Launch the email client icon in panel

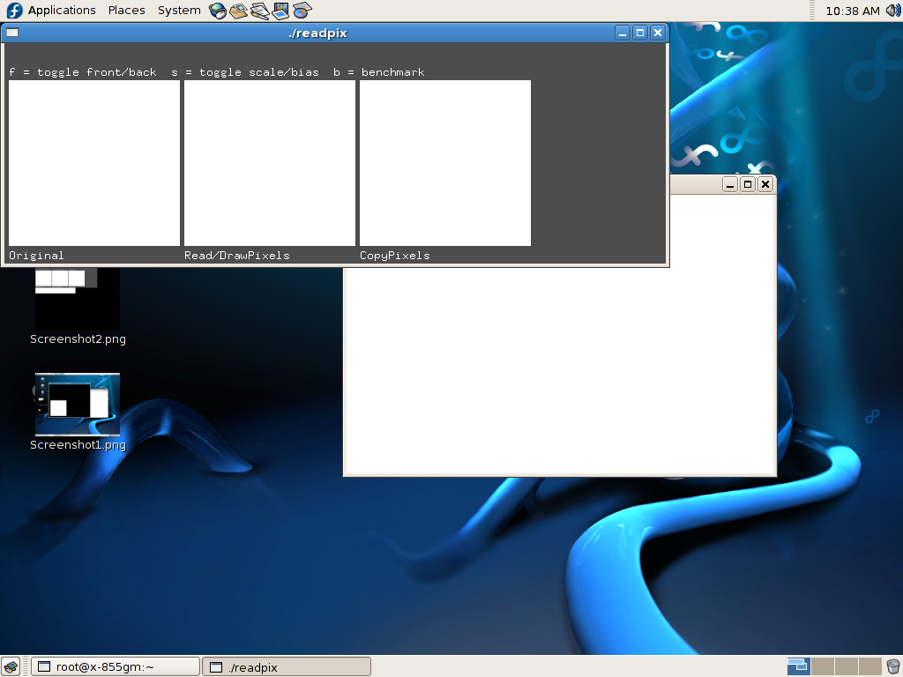coord(238,11)
